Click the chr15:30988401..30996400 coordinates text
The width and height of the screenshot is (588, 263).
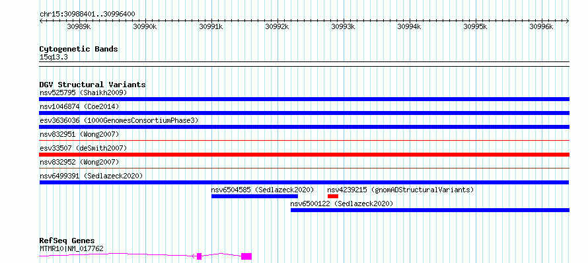tap(87, 14)
